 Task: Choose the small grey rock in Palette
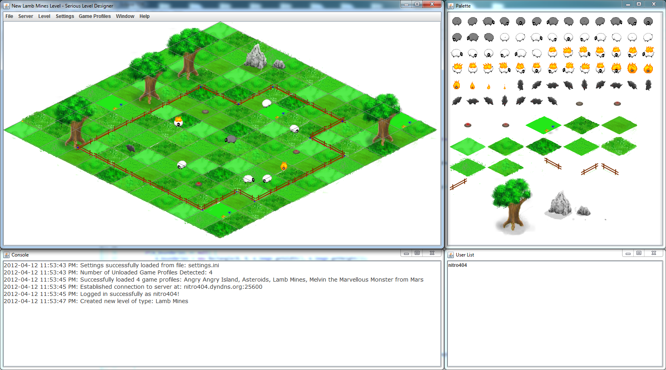pyautogui.click(x=583, y=211)
